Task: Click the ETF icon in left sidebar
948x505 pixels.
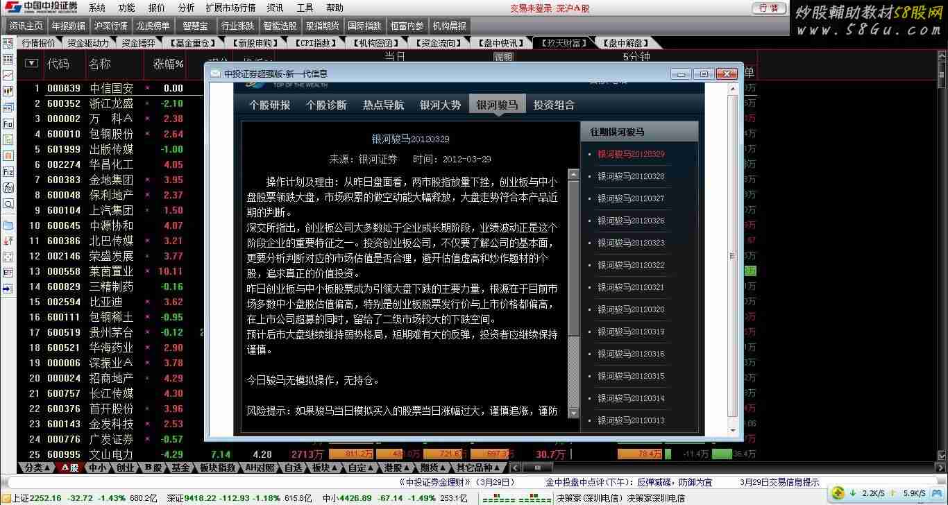Action: [8, 273]
